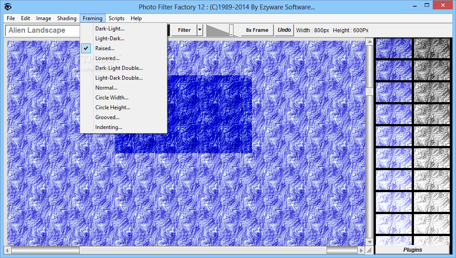Select the seventh gray preview thumbnail
Image resolution: width=456 pixels, height=258 pixels.
[x=432, y=180]
